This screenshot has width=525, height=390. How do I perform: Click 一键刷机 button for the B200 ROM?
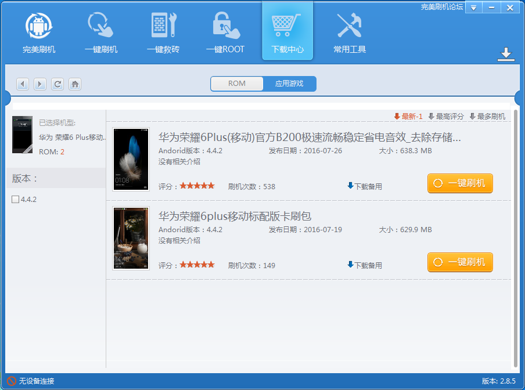pyautogui.click(x=459, y=182)
